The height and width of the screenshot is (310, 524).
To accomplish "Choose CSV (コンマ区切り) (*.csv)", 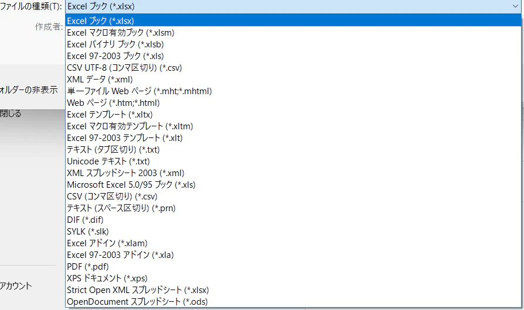I will coord(293,197).
